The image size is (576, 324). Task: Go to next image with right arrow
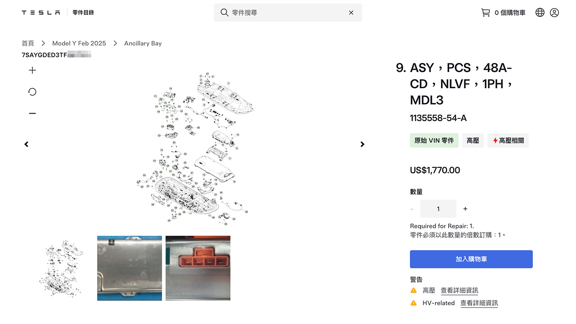pos(362,144)
